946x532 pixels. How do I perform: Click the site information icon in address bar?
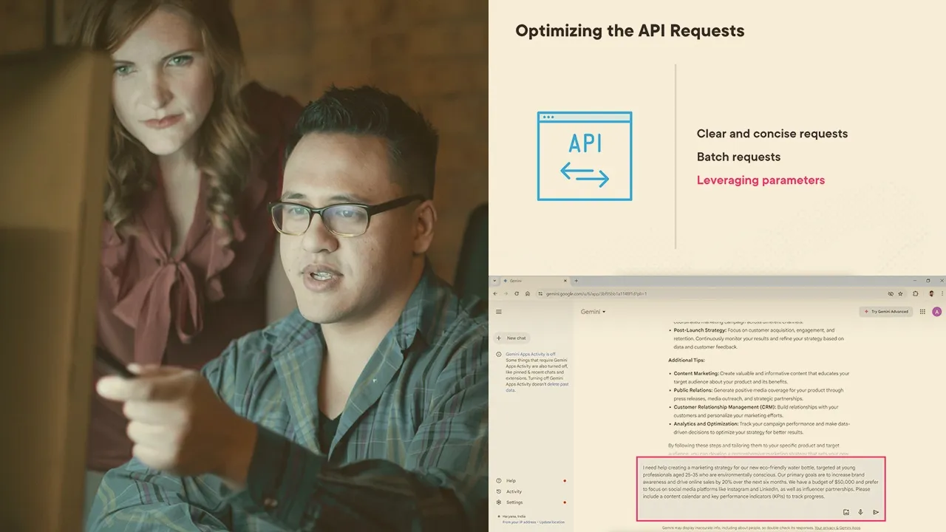(x=540, y=293)
